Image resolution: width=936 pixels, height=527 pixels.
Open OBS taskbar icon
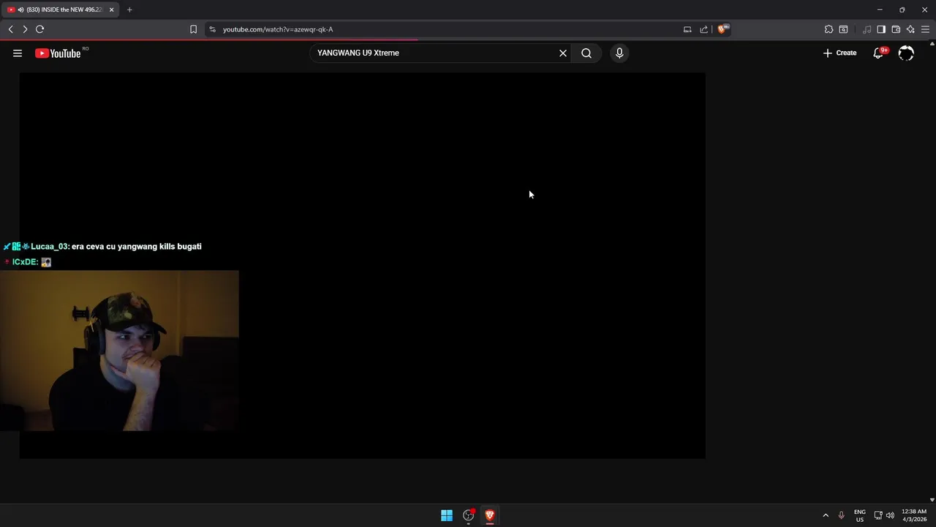click(x=469, y=515)
